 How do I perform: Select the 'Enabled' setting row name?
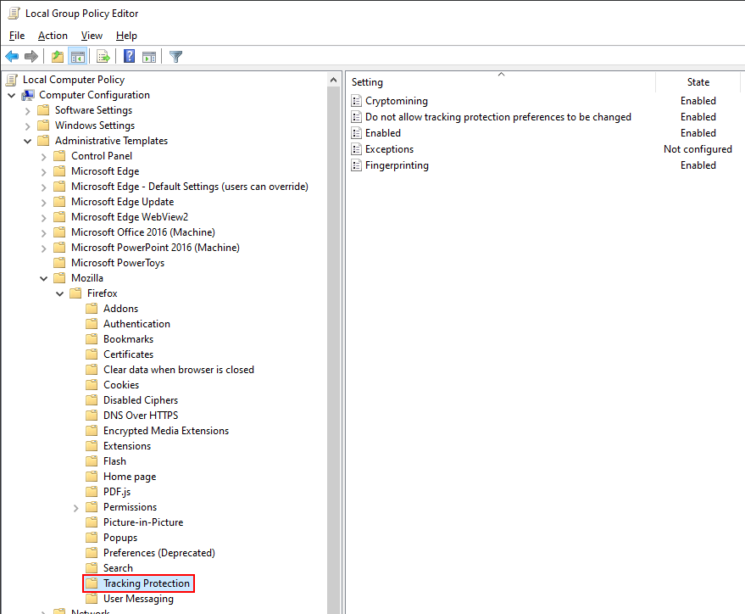pyautogui.click(x=382, y=133)
